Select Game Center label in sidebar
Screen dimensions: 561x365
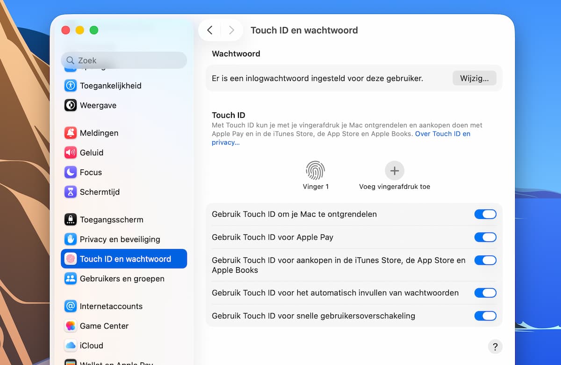click(104, 326)
